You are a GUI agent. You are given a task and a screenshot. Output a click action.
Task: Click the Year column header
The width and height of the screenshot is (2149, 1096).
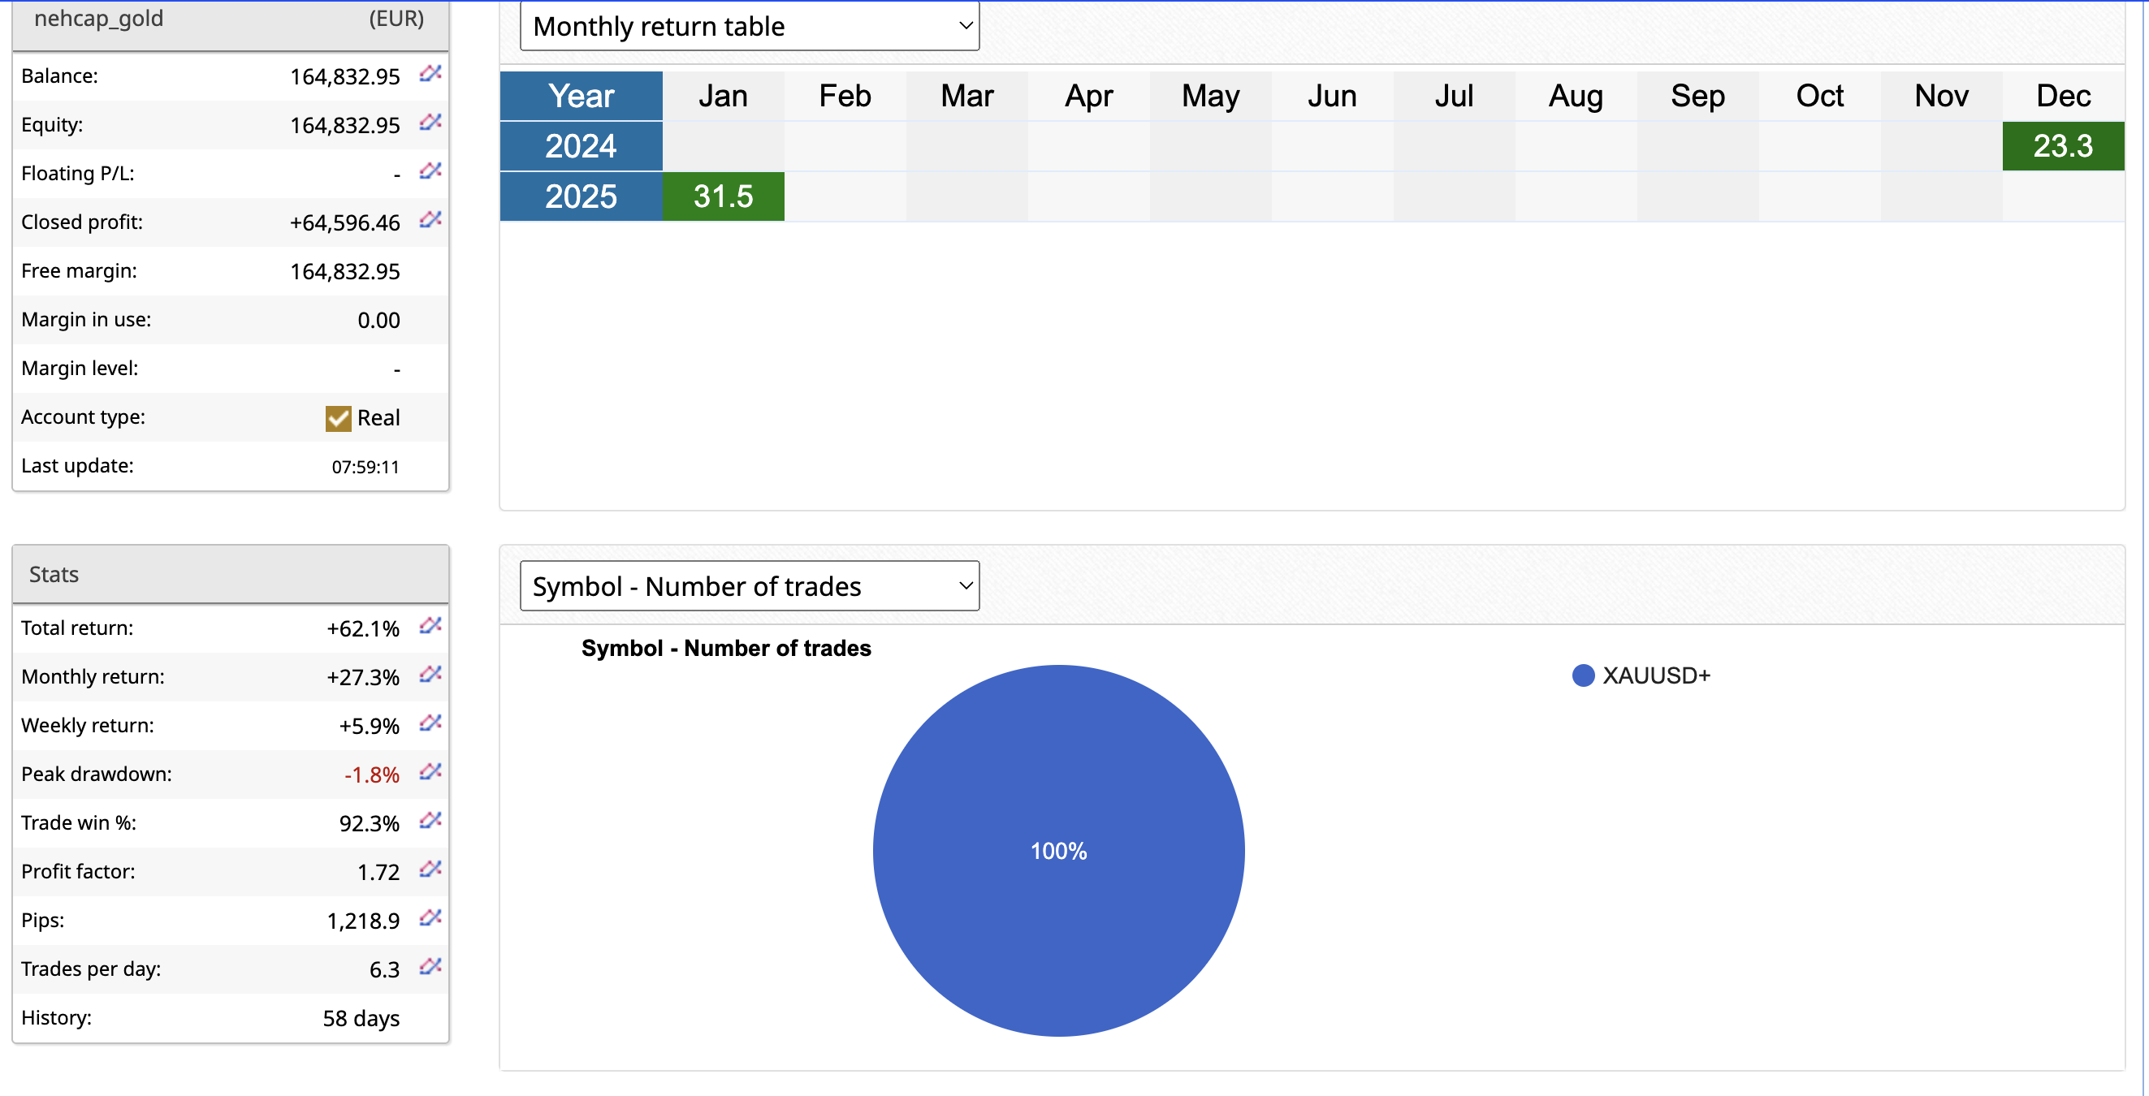click(581, 96)
